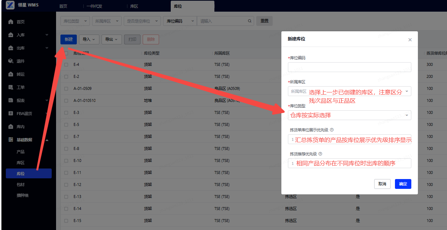The width and height of the screenshot is (447, 230).
Task: Click the 基础数据 basic data icon in sidebar
Action: coord(11,140)
